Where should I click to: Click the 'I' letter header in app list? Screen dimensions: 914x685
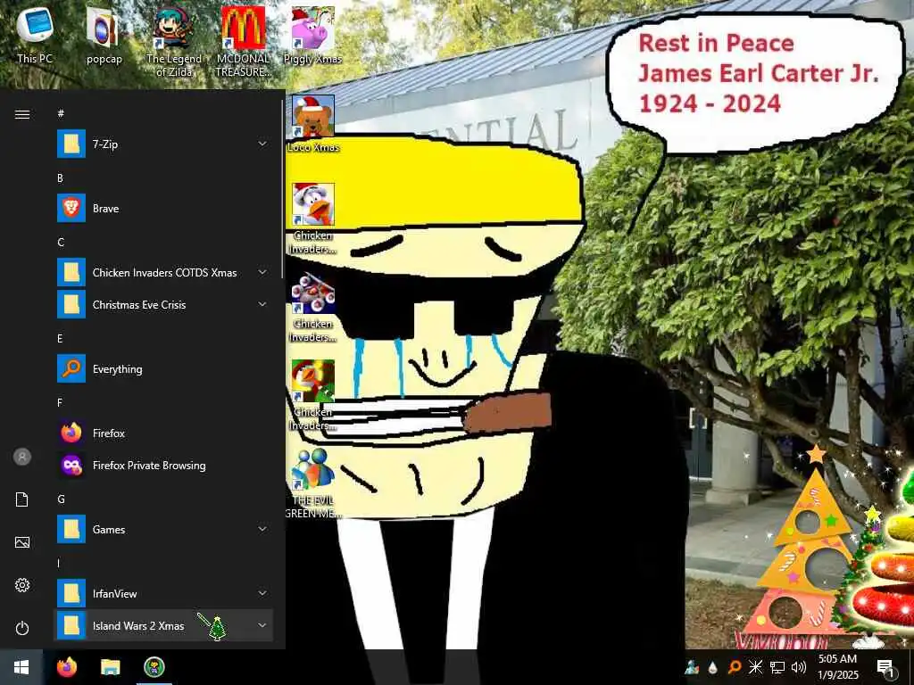(58, 564)
